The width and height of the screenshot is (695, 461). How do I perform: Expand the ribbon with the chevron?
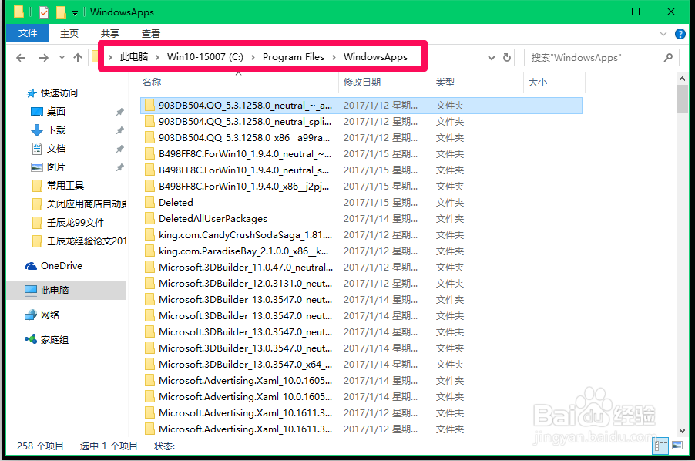point(663,34)
